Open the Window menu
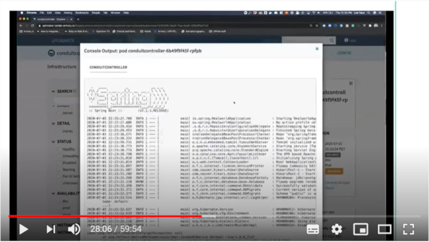This screenshot has height=242, width=429. [x=115, y=12]
